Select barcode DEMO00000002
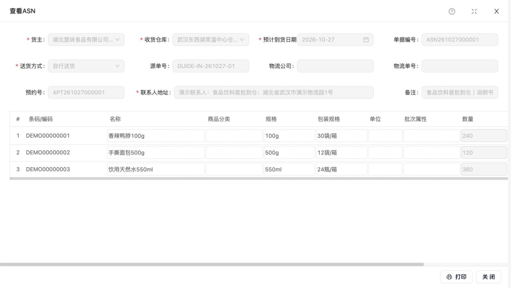Screen dimensions: 511x288 [x=48, y=153]
